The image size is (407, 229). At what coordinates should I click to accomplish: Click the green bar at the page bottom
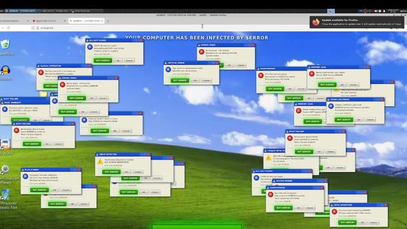(x=197, y=227)
